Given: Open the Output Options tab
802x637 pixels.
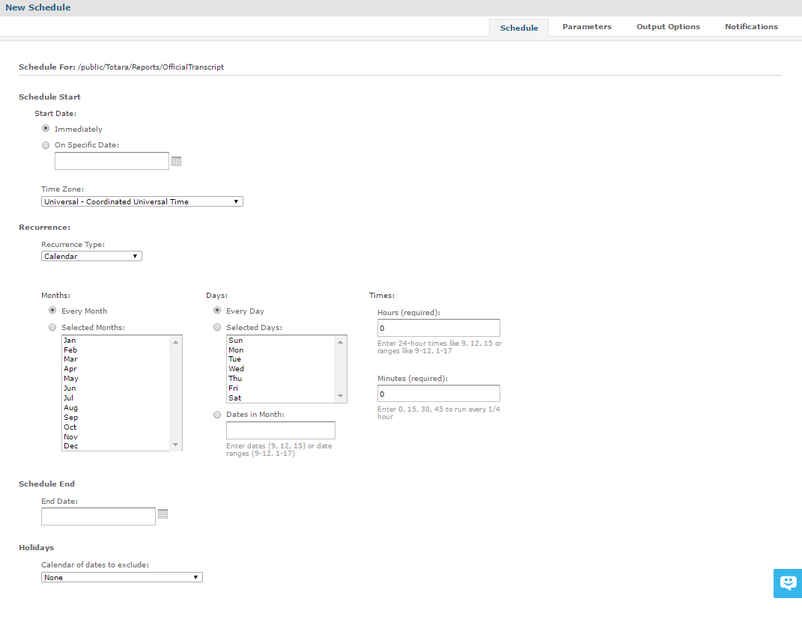Looking at the screenshot, I should 668,27.
